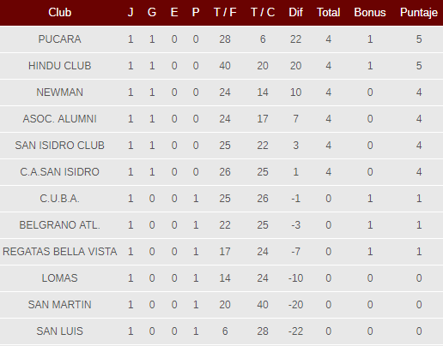The image size is (443, 346).
Task: Click the T / F column header
Action: pyautogui.click(x=225, y=13)
